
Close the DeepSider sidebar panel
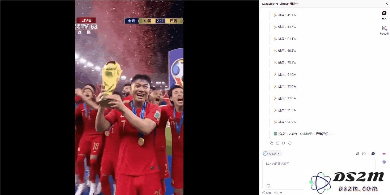pyautogui.click(x=386, y=4)
